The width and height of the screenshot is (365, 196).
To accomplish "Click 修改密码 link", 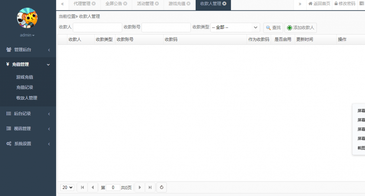I will pyautogui.click(x=345, y=4).
